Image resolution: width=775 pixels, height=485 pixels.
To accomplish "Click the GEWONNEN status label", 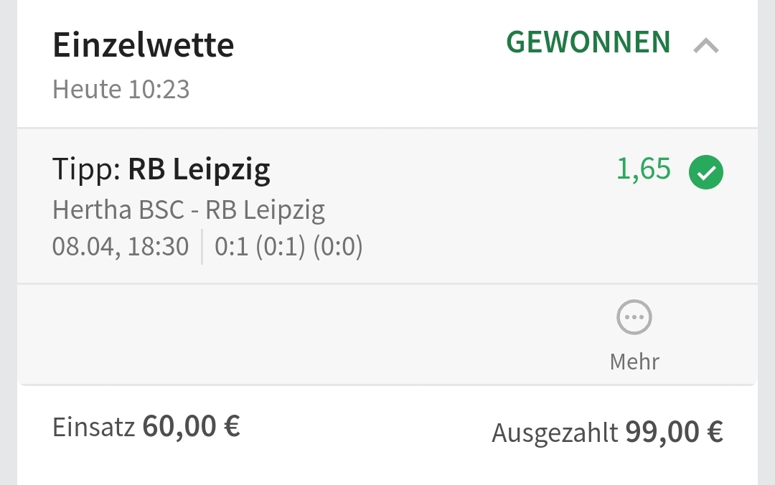I will [x=588, y=43].
